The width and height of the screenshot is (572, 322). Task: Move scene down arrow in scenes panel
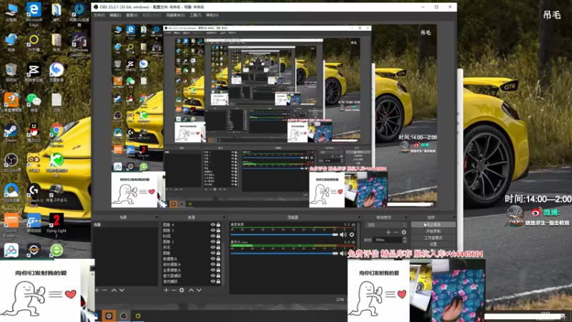pos(122,291)
